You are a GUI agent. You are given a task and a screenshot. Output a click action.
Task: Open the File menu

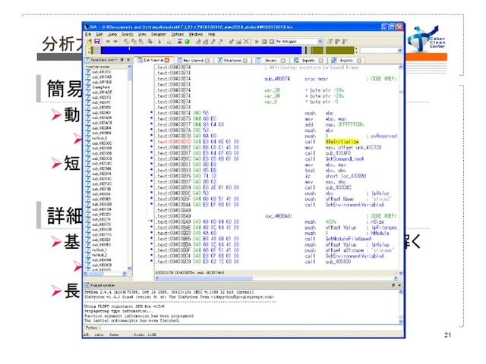click(x=88, y=34)
